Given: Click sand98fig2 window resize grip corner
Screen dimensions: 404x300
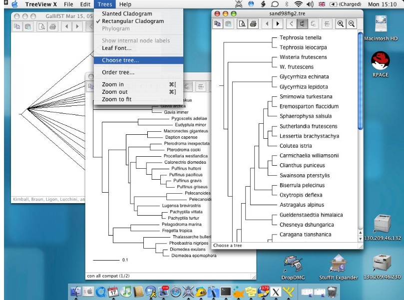Looking at the screenshot, I should coord(361,246).
